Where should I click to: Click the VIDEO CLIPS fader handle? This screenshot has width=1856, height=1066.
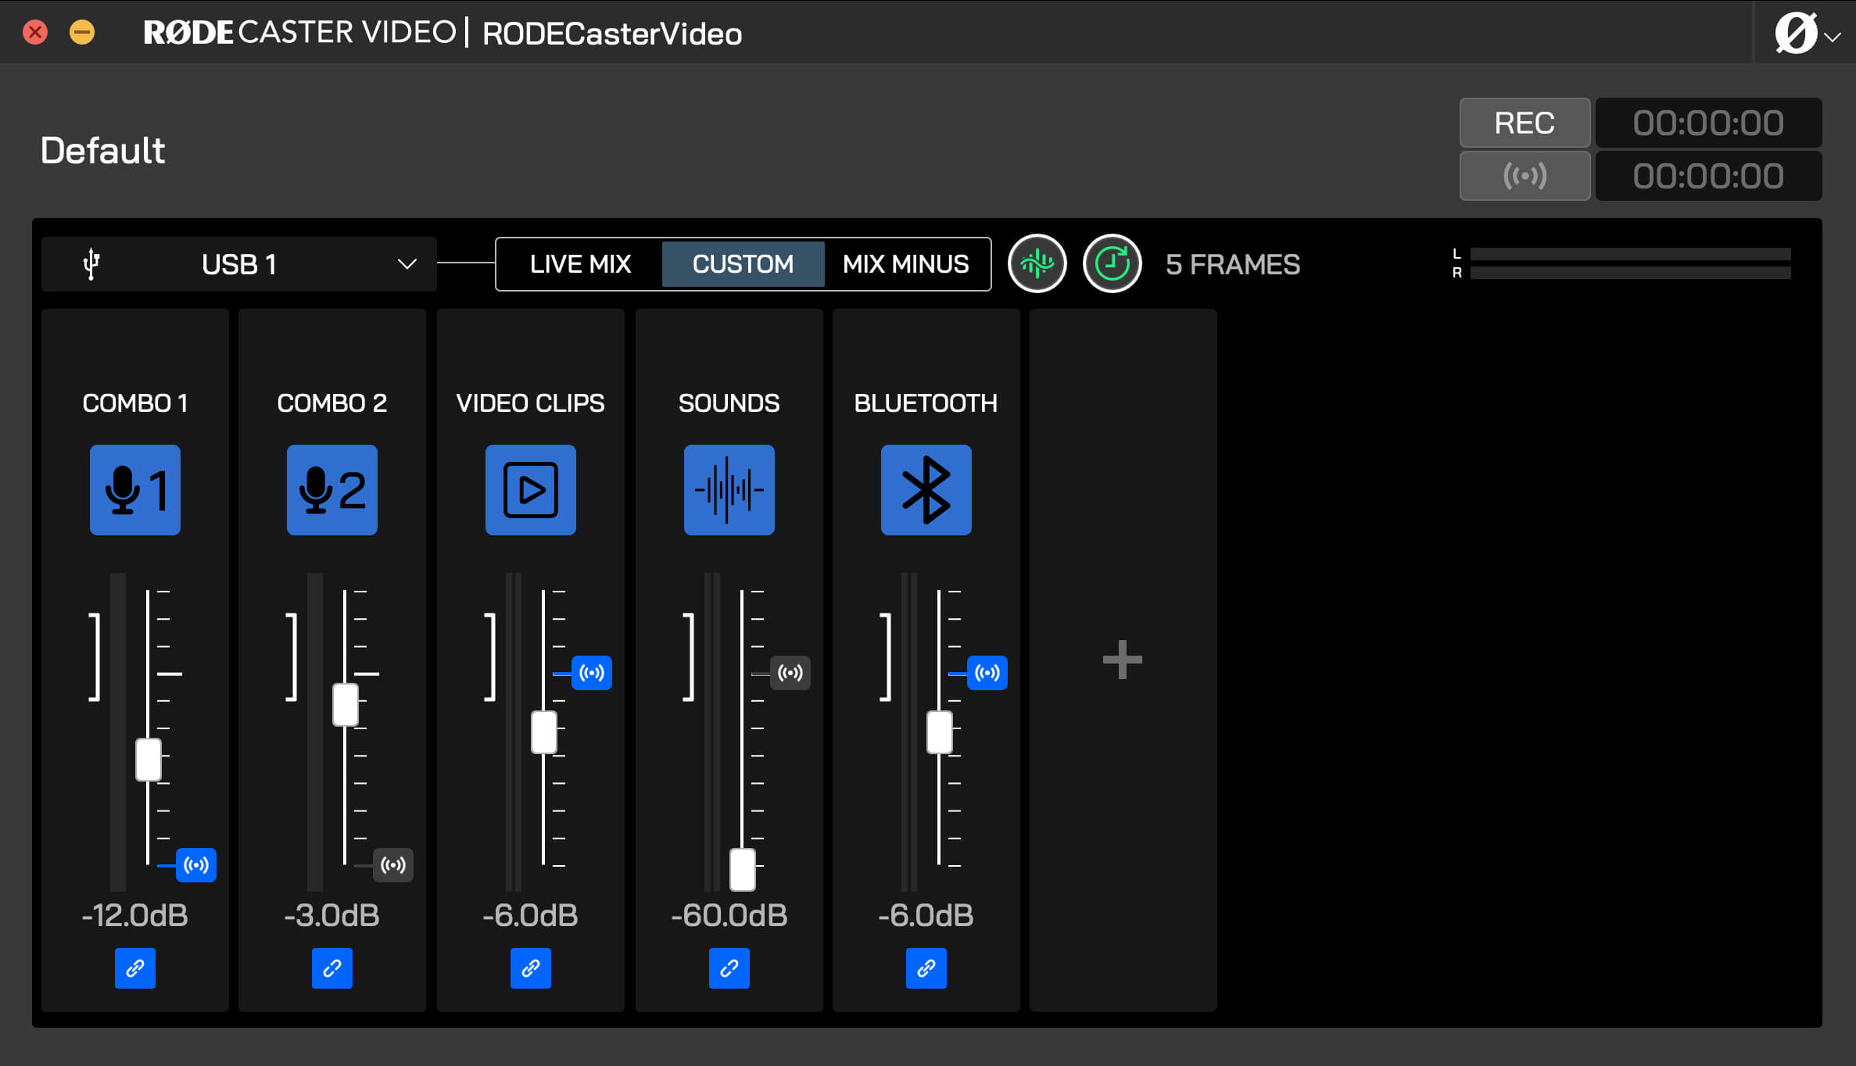coord(544,732)
